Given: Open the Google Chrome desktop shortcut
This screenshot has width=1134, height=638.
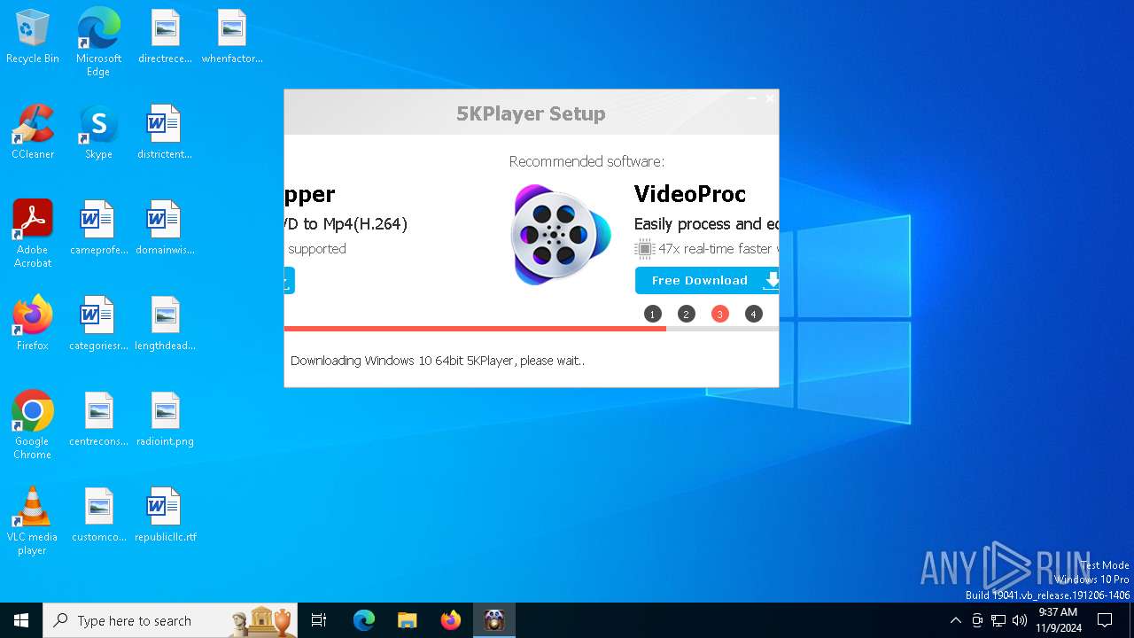Looking at the screenshot, I should click(33, 425).
